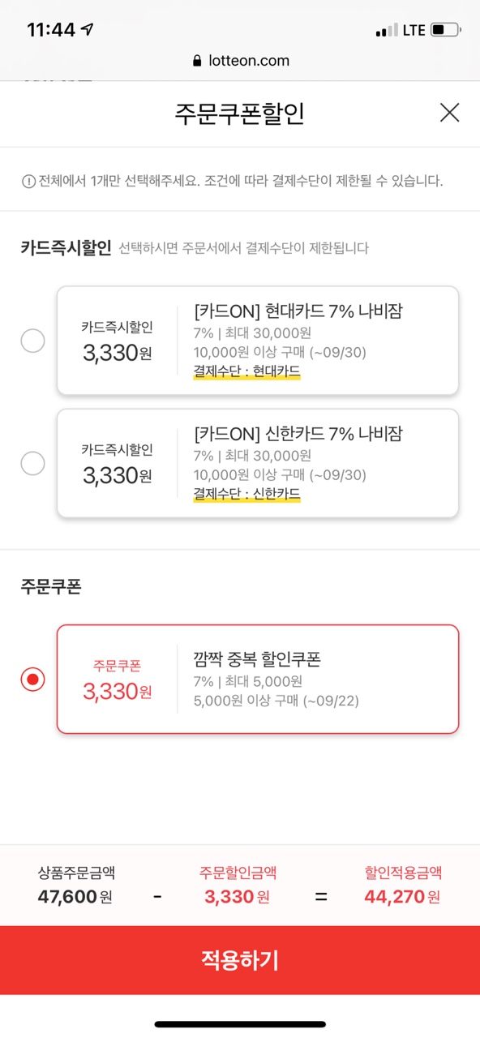
Task: Tap the 카드즉시할인 section heading
Action: [66, 248]
